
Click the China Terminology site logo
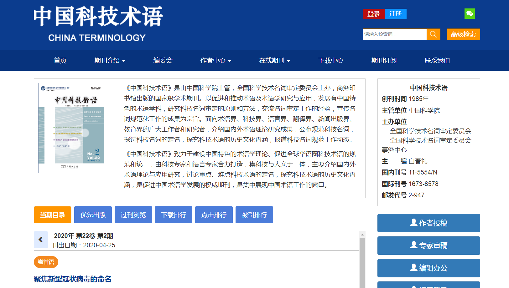(98, 24)
